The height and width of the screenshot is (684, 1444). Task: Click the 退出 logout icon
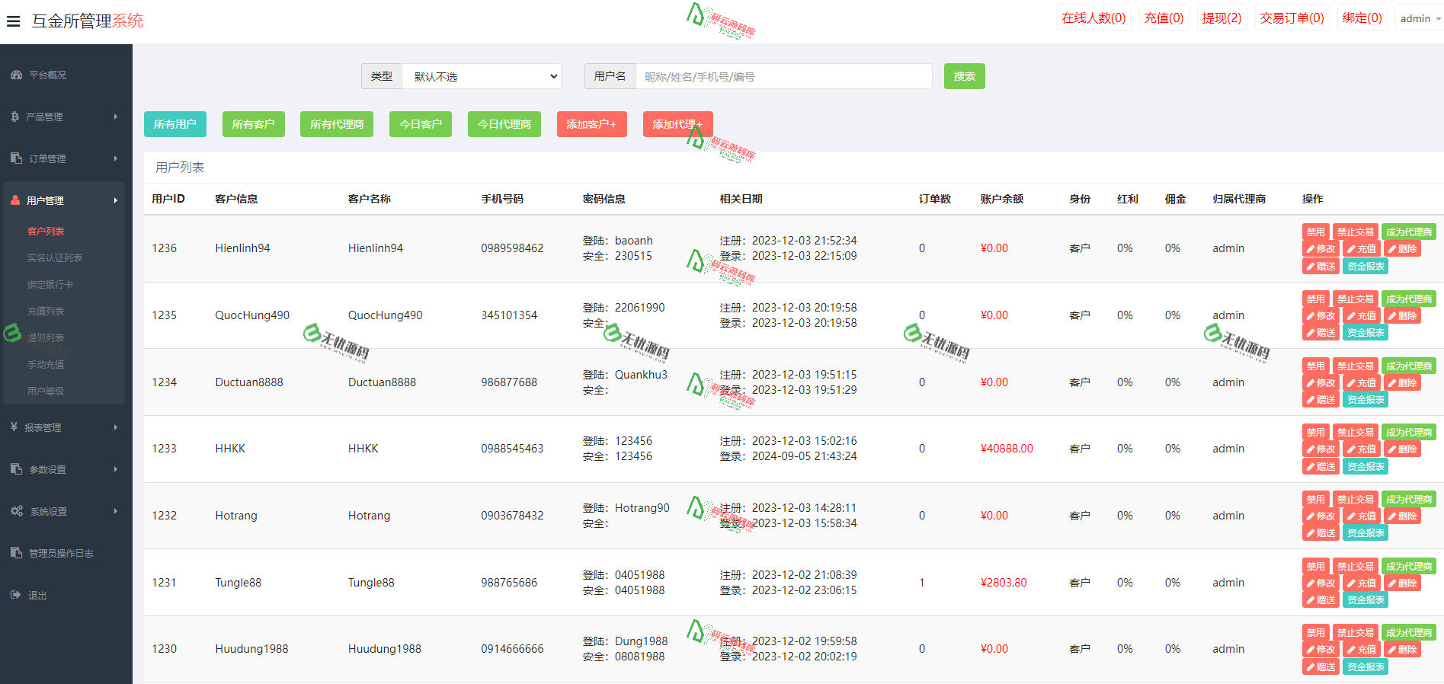click(16, 595)
